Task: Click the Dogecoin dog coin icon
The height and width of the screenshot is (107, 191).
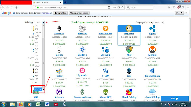Action: (x=129, y=29)
